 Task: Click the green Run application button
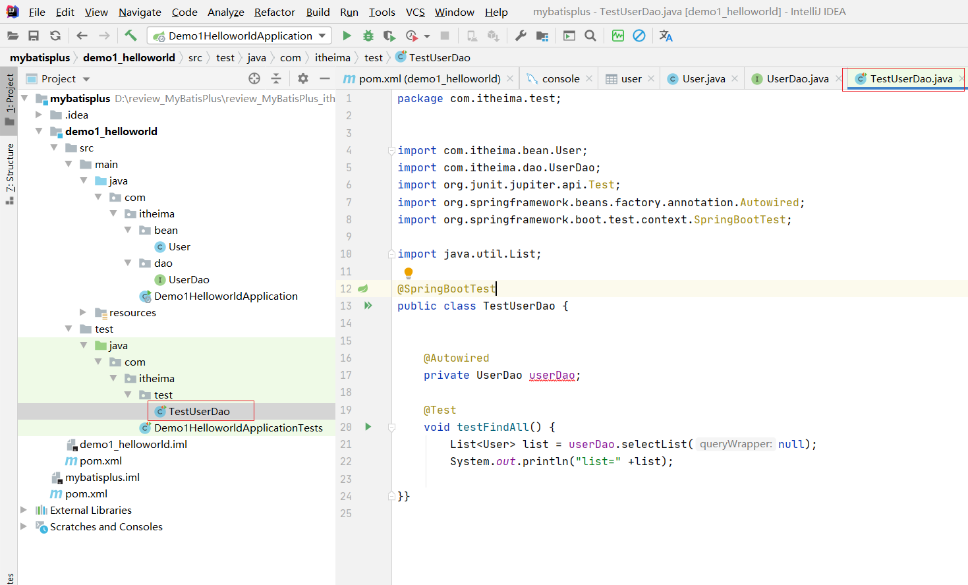click(x=347, y=36)
